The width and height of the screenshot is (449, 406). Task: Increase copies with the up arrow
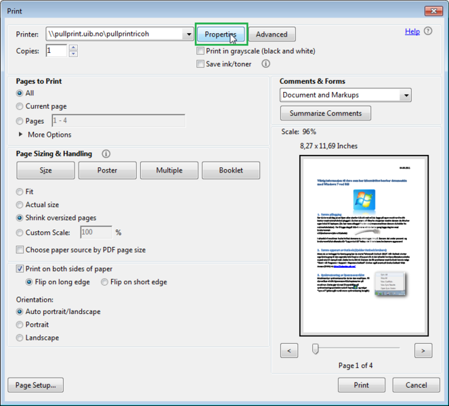coord(74,47)
